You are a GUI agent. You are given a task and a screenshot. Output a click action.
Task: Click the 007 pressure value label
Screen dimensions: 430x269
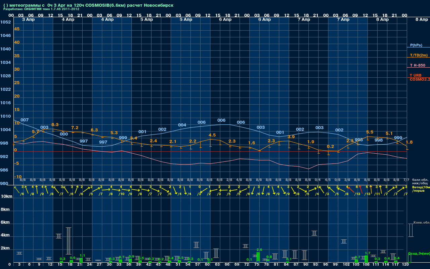(x=25, y=120)
